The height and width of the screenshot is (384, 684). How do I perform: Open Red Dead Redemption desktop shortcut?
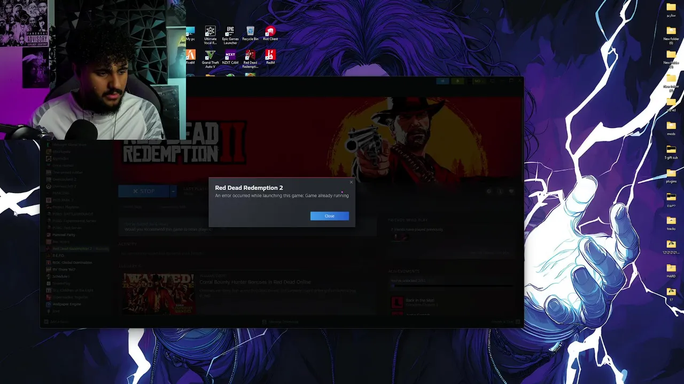pos(250,59)
